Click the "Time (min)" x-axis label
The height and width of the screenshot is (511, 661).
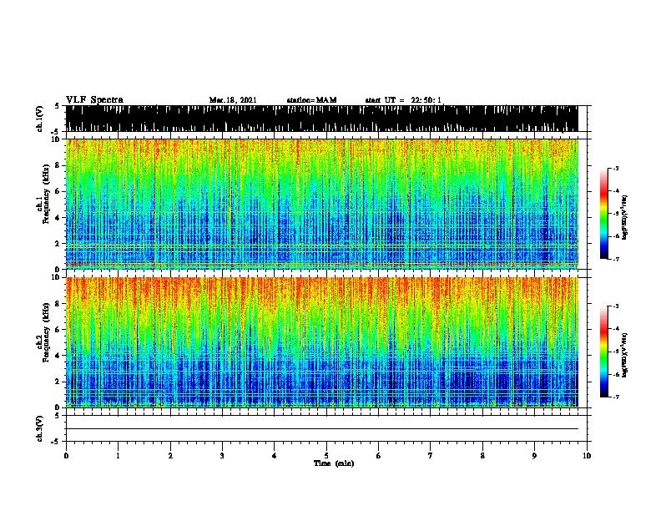pyautogui.click(x=334, y=463)
